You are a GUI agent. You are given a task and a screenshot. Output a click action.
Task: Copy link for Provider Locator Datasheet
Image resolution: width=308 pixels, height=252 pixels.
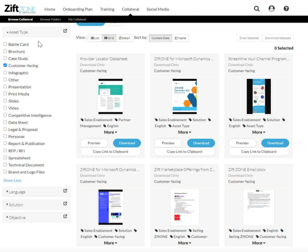110,151
